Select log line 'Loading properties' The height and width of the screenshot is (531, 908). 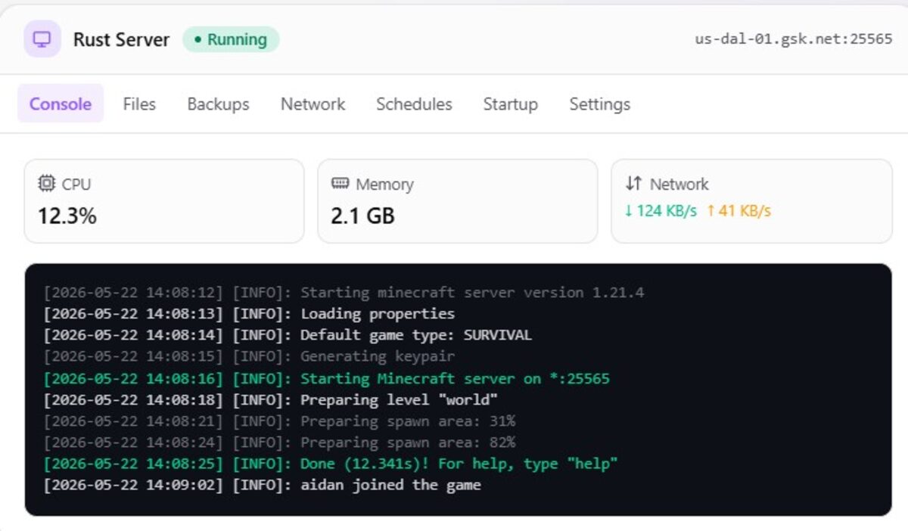[249, 313]
